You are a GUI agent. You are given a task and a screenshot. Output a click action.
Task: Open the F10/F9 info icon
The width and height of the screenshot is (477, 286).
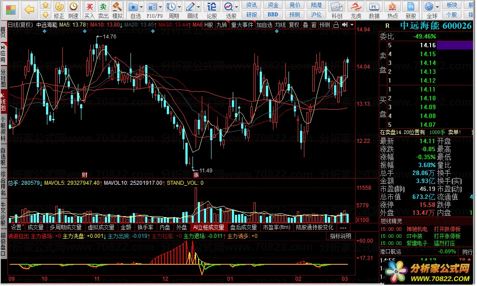click(x=152, y=7)
